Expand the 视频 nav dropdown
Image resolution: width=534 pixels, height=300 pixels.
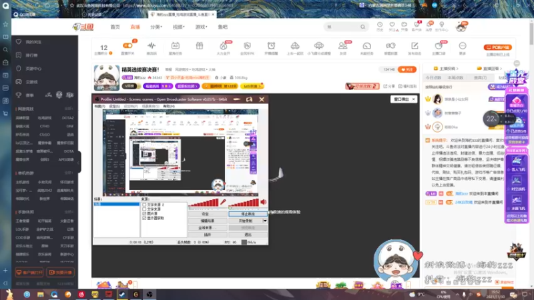(x=178, y=27)
